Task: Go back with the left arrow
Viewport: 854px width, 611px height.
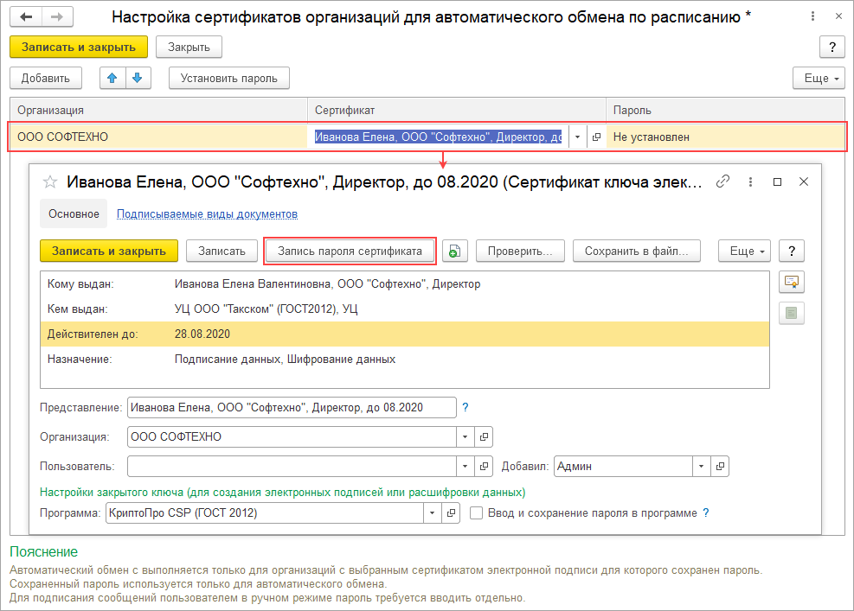Action: coord(26,17)
